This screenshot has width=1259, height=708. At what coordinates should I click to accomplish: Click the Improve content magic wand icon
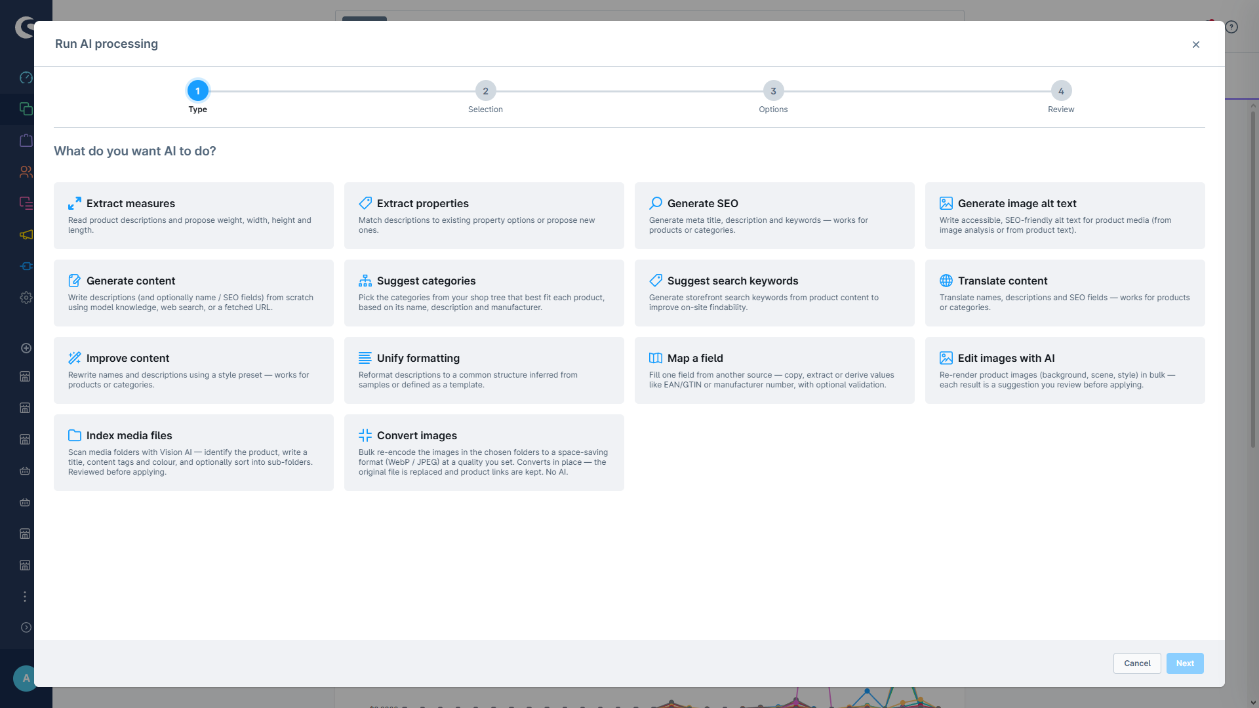75,358
